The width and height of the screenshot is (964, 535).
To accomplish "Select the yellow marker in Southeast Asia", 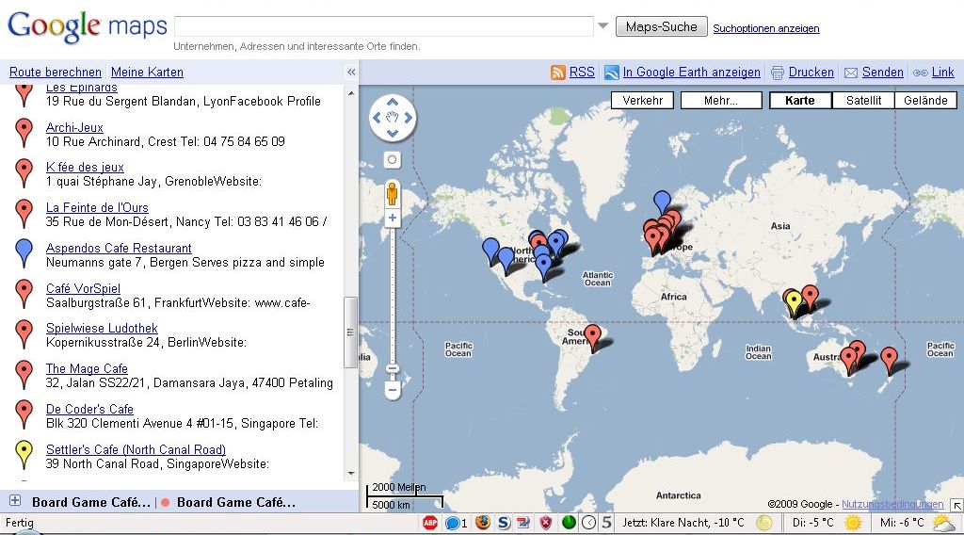I will pos(795,302).
